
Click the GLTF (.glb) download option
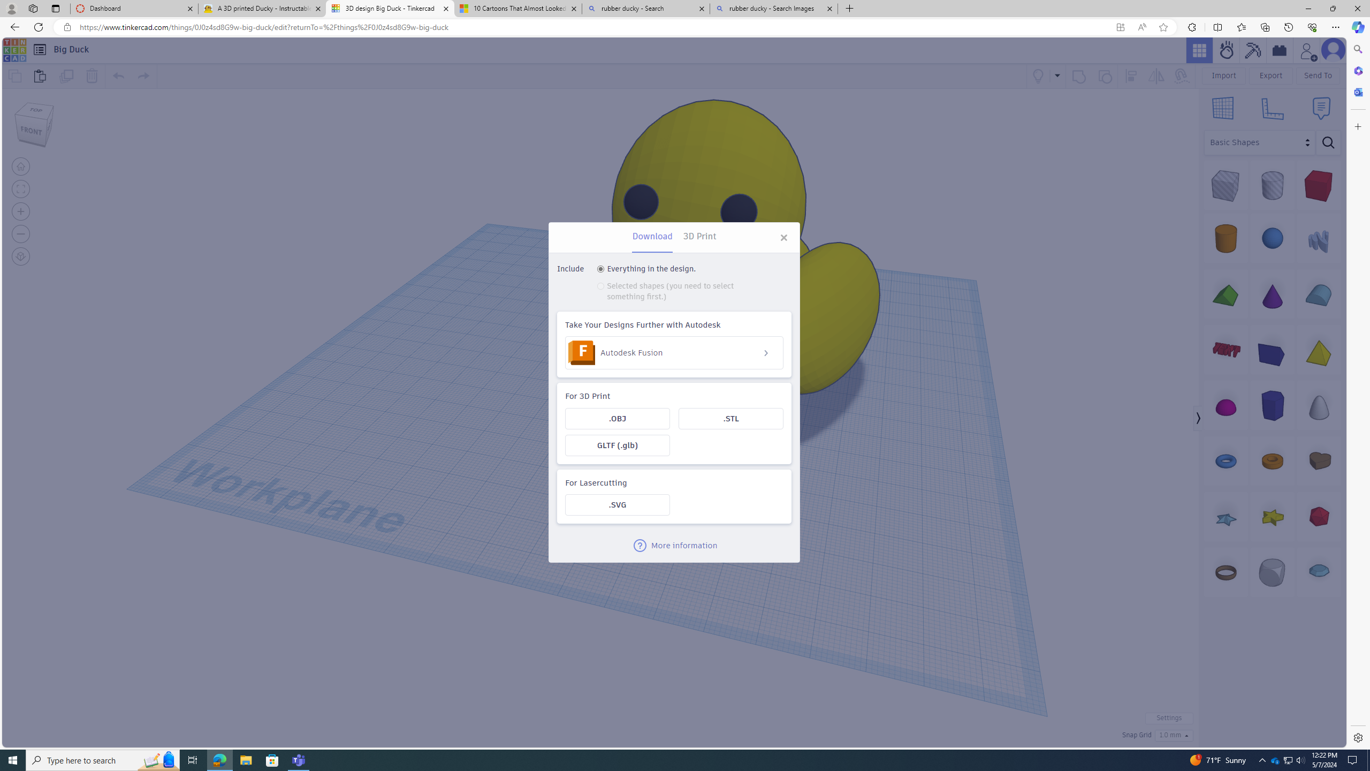click(x=616, y=444)
